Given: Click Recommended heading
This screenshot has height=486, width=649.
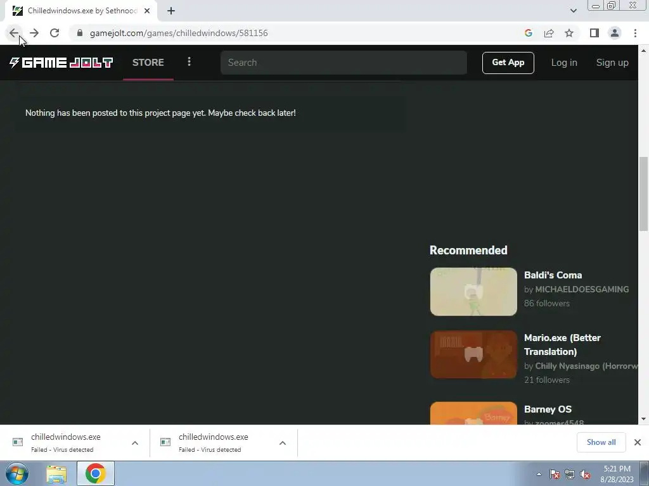Looking at the screenshot, I should tap(468, 251).
